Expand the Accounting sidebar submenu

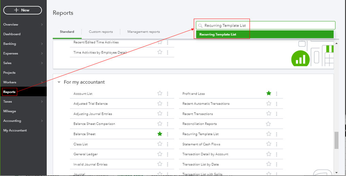pyautogui.click(x=42, y=121)
